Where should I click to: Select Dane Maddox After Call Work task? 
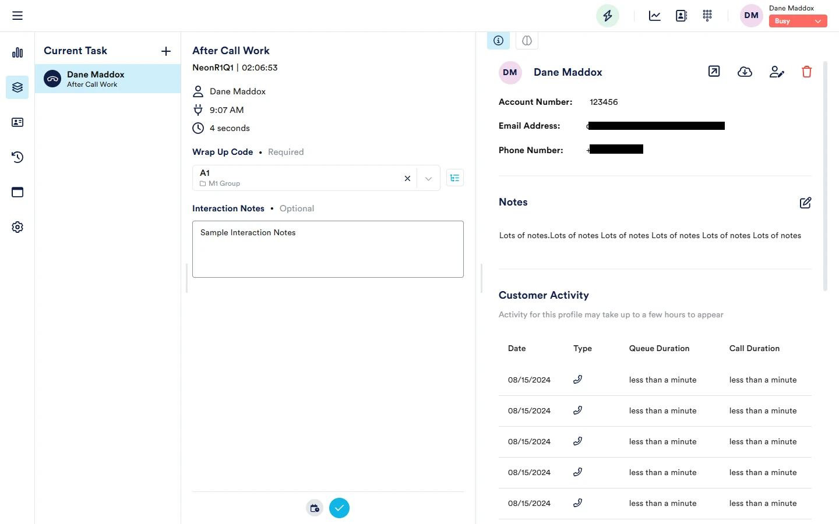(x=108, y=79)
